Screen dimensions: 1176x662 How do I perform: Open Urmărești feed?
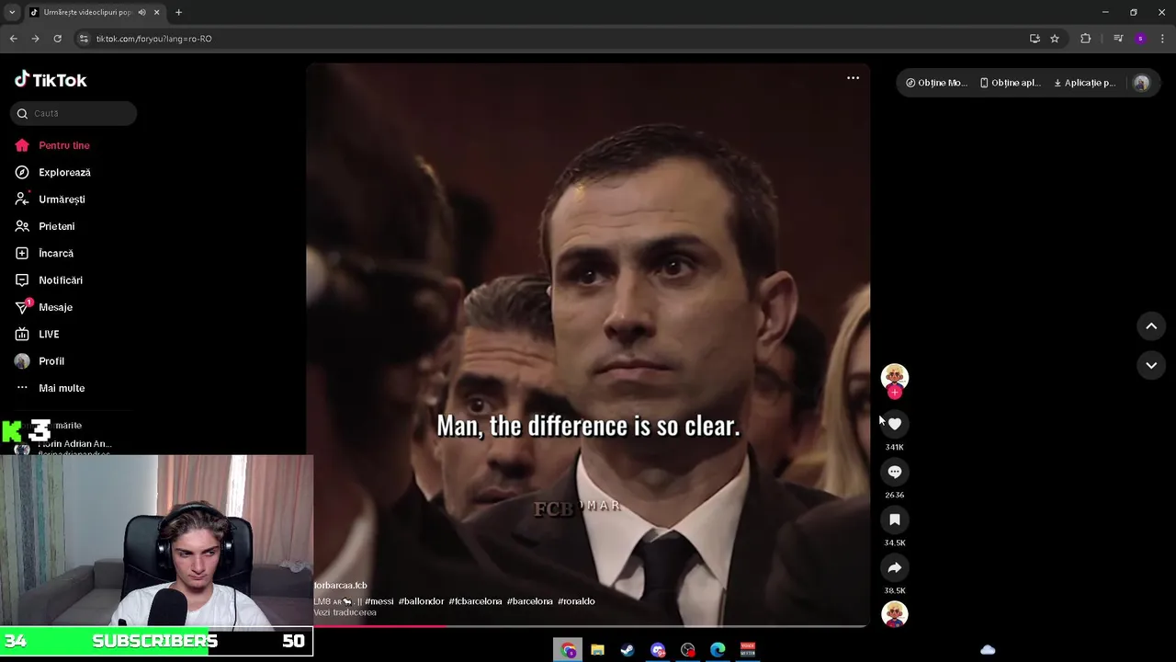coord(50,200)
